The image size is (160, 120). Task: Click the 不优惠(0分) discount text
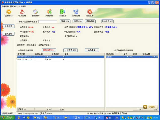coord(111,27)
